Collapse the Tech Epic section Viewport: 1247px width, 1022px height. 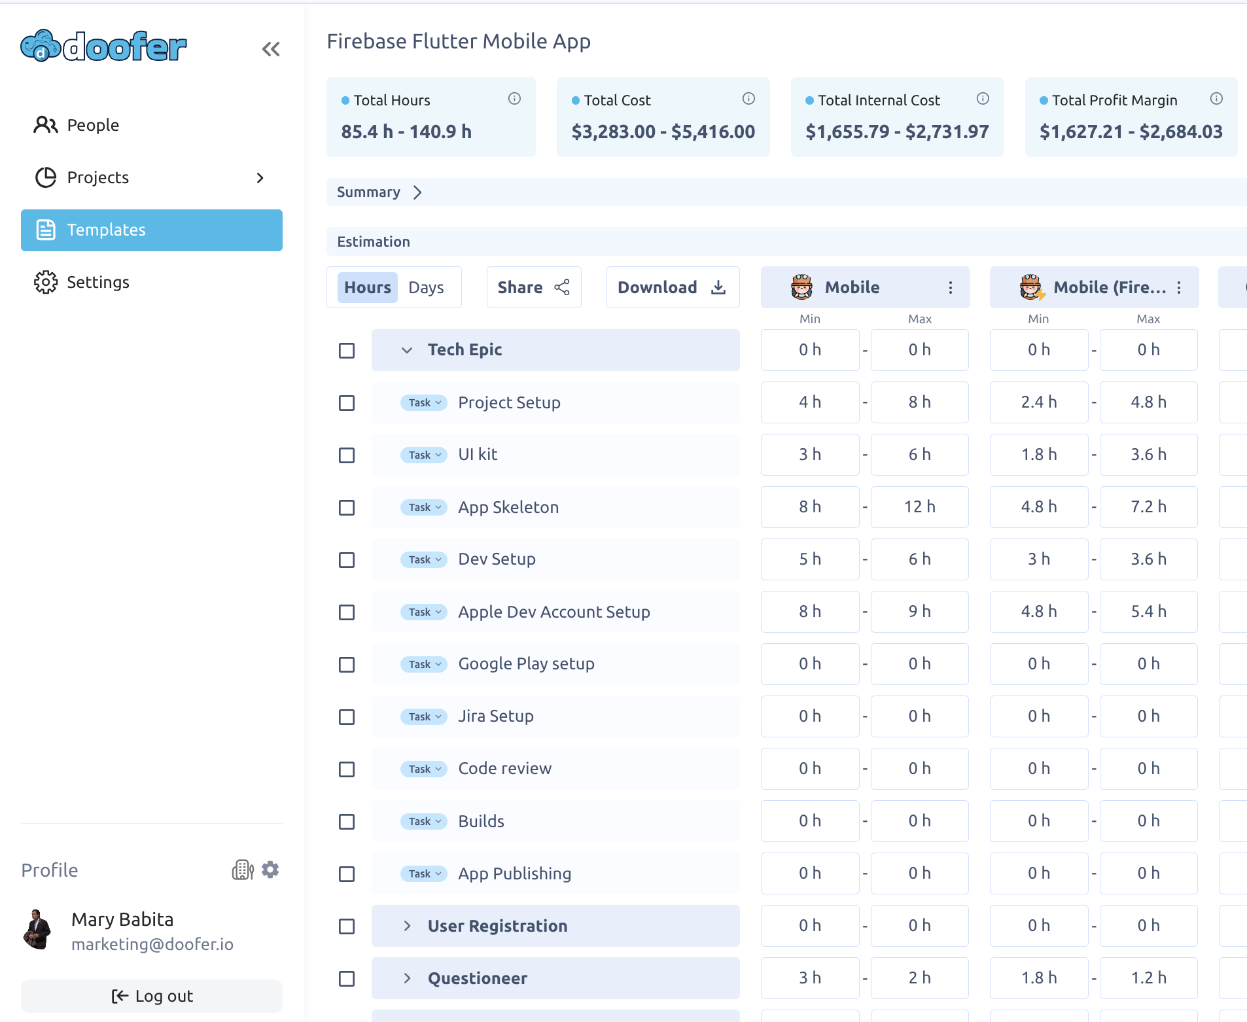(x=406, y=350)
